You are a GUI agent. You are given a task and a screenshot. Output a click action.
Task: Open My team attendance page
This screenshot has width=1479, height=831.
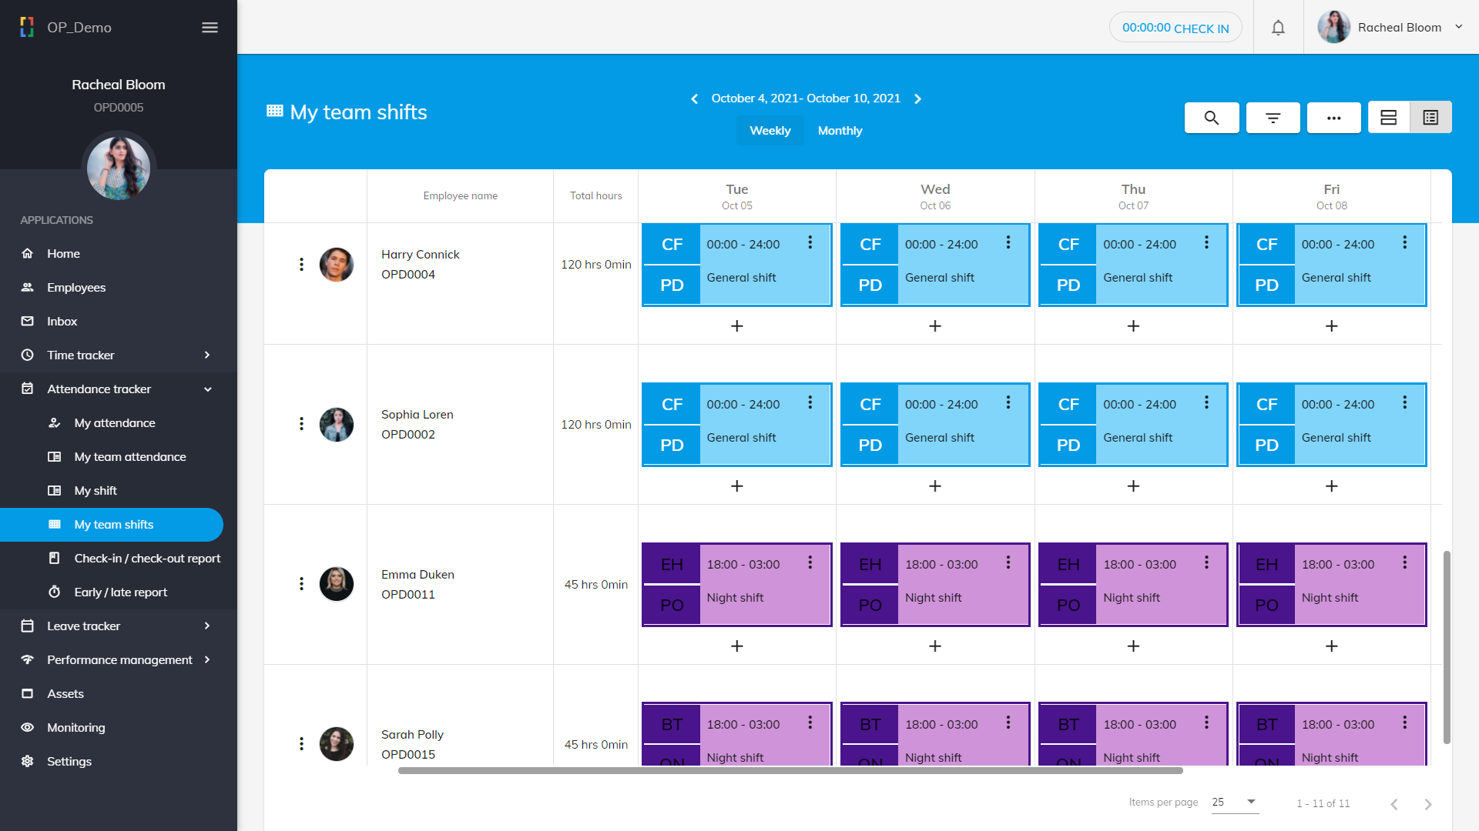point(129,456)
